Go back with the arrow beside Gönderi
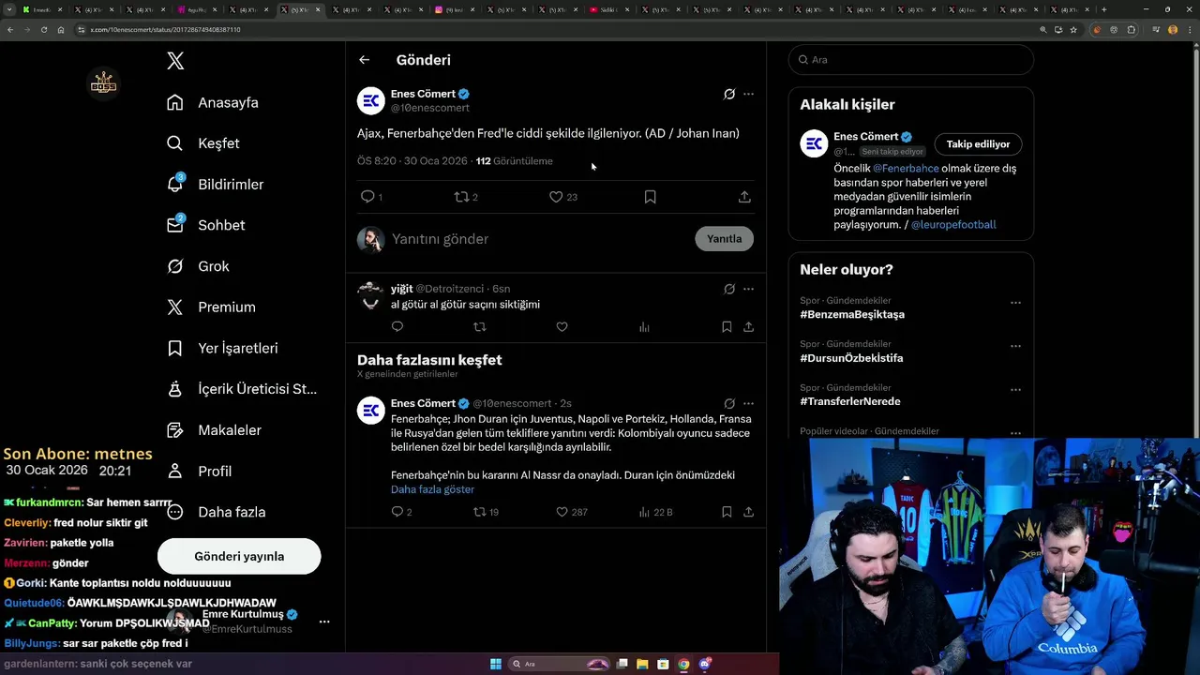 tap(365, 60)
